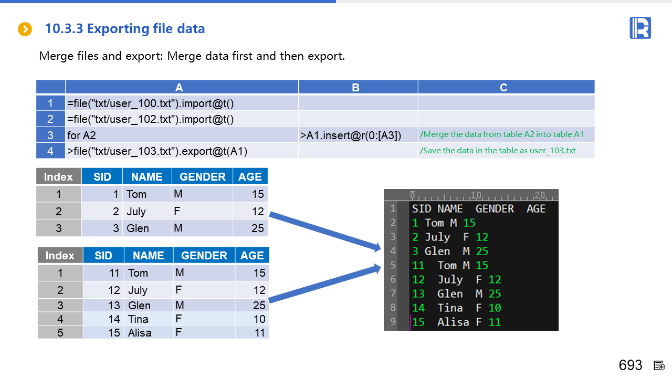The image size is (672, 378).
Task: Click the upper blue arrow pointing right
Action: pyautogui.click(x=325, y=231)
